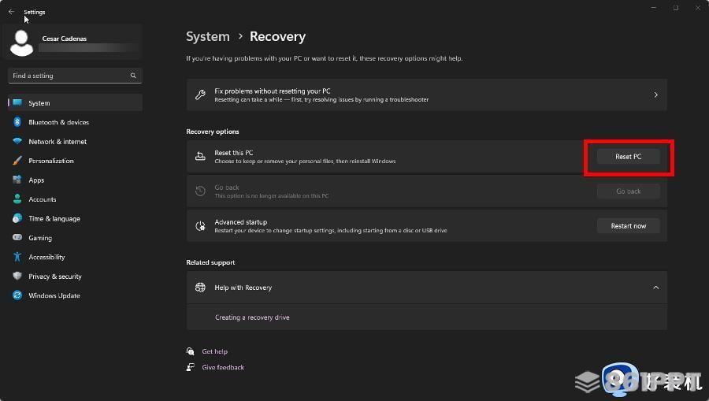Click the Reset PC button

point(629,157)
